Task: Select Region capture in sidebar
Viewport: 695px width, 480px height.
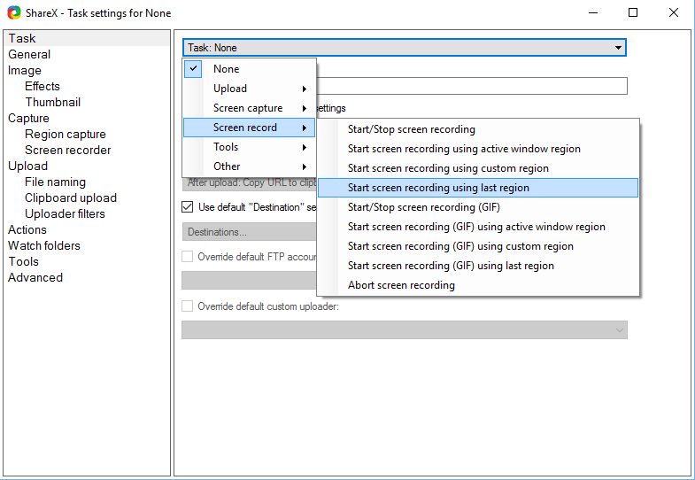Action: coord(66,134)
